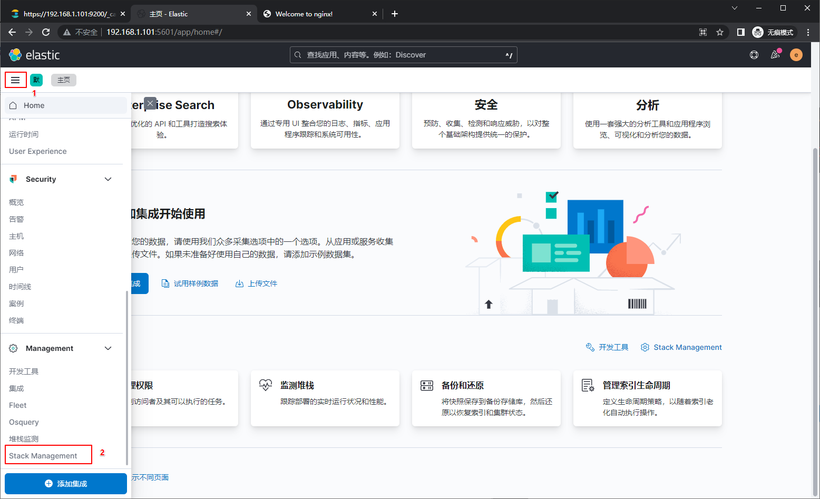The width and height of the screenshot is (820, 499).
Task: Open 开发工具 in Management sidebar section
Action: tap(24, 371)
